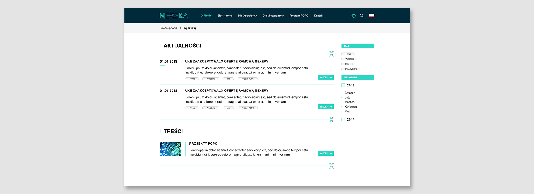Click WIĘCEJ button of second news item
This screenshot has height=194, width=534.
[x=326, y=107]
